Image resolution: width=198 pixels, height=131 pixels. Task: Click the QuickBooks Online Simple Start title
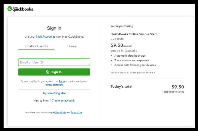click(x=133, y=34)
